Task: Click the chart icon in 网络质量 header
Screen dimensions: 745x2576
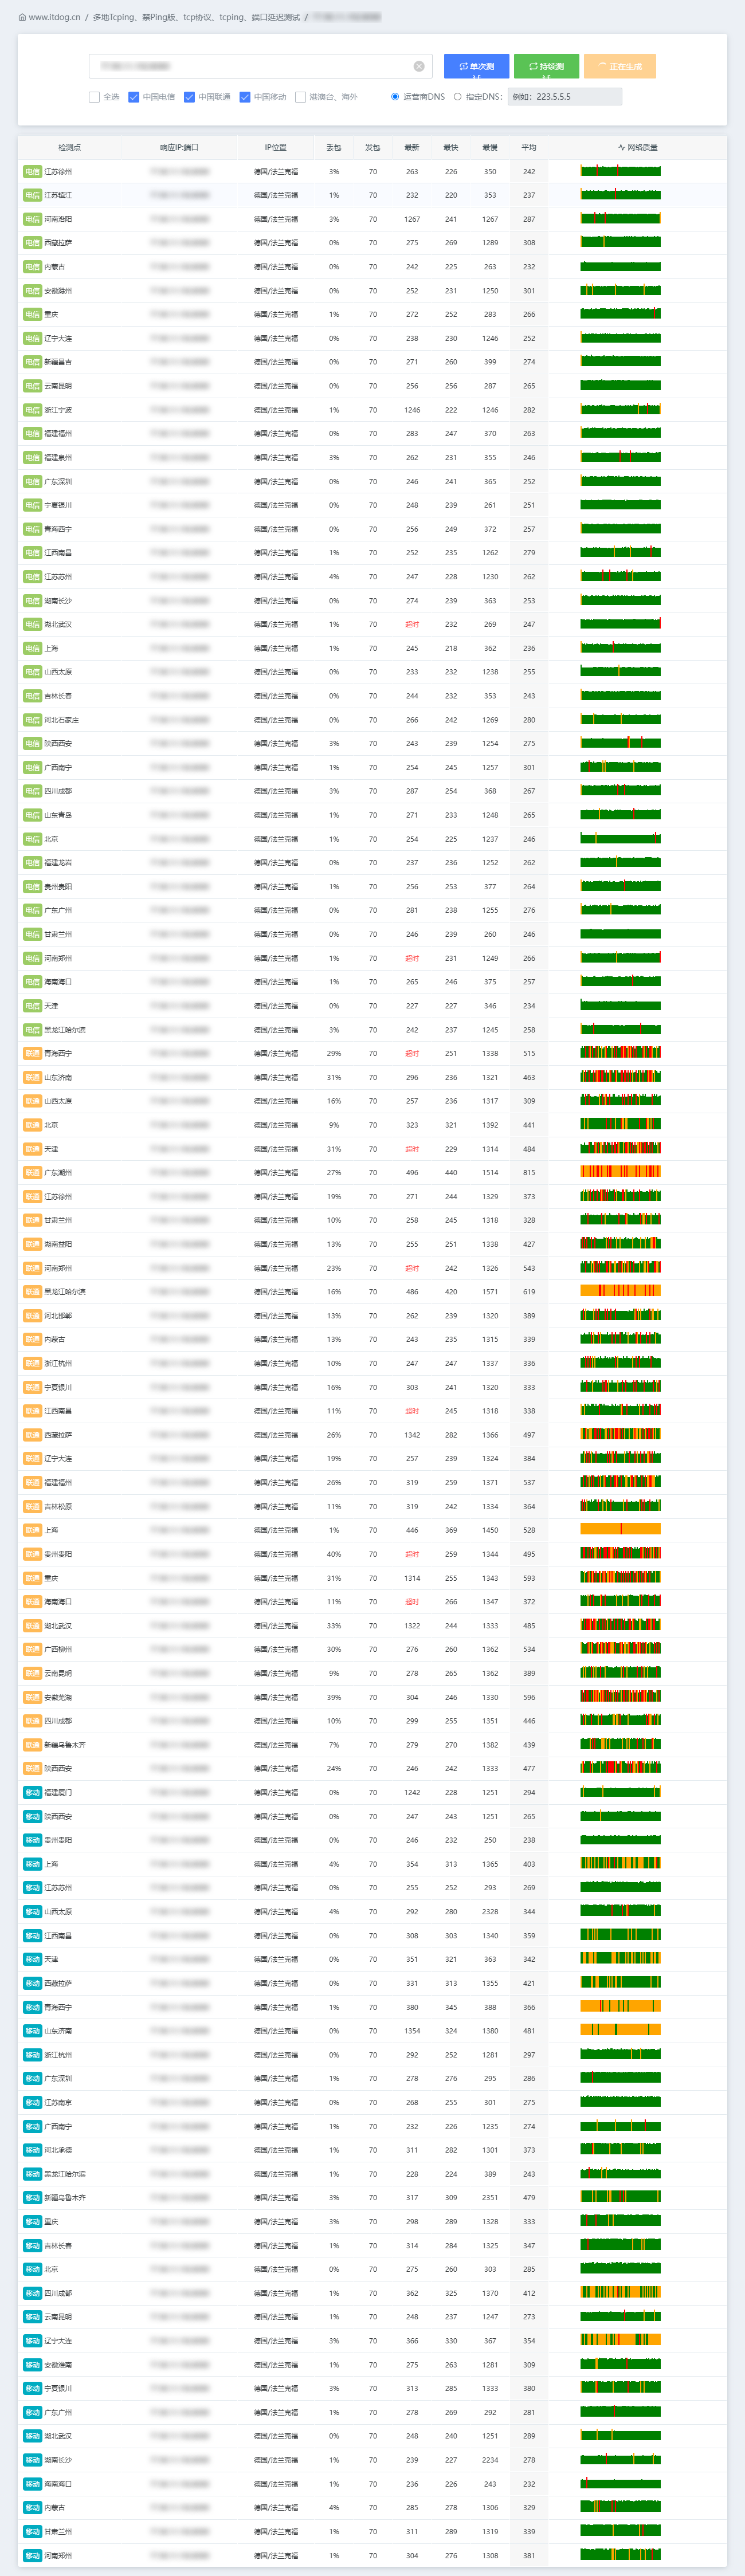Action: [621, 147]
